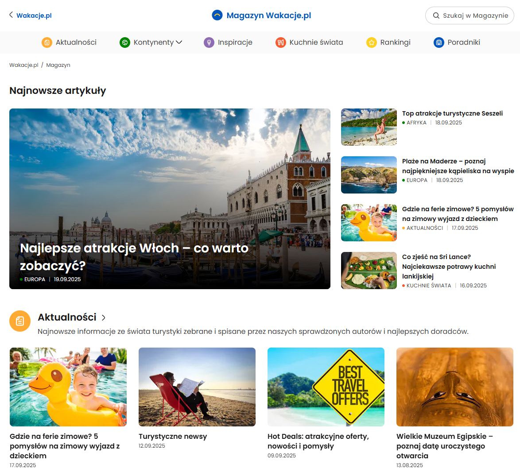Click the cutlery icon next to Kuchnie świata
The height and width of the screenshot is (476, 520).
click(280, 43)
